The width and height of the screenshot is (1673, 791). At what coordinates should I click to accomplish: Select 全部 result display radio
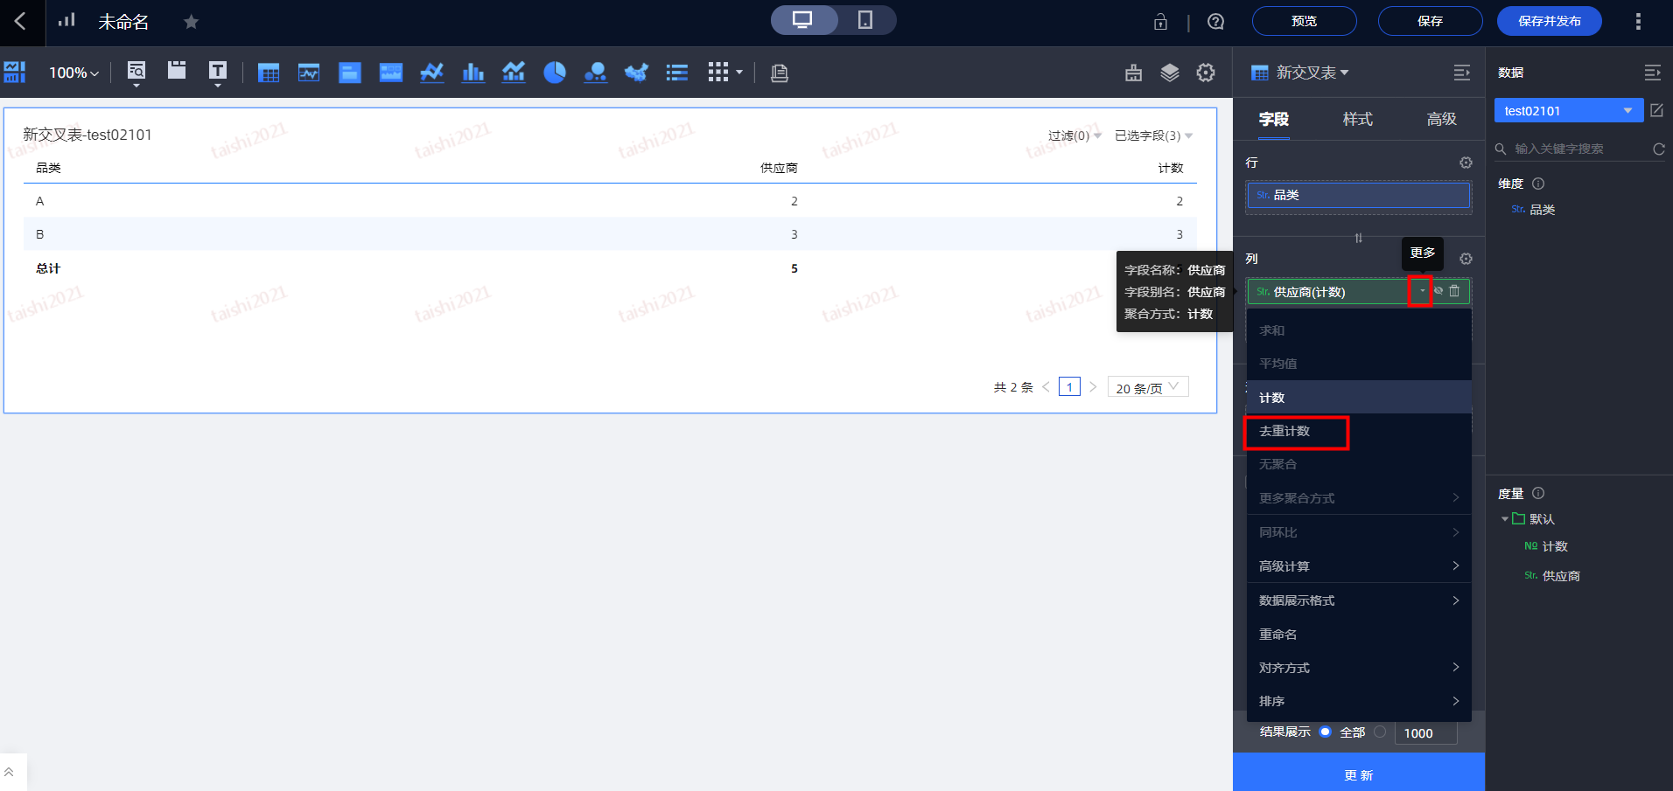tap(1325, 732)
